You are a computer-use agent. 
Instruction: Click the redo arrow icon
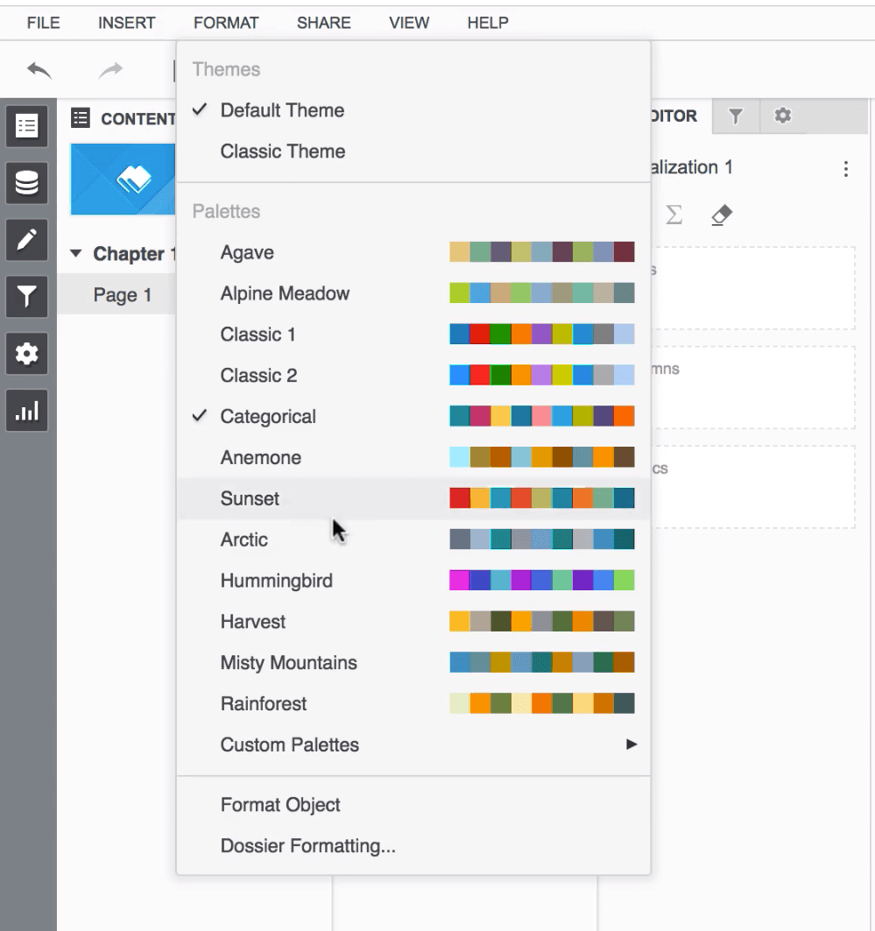coord(111,71)
